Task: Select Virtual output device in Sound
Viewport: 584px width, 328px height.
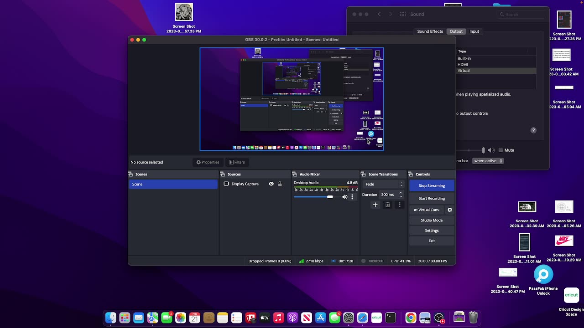Action: (496, 71)
